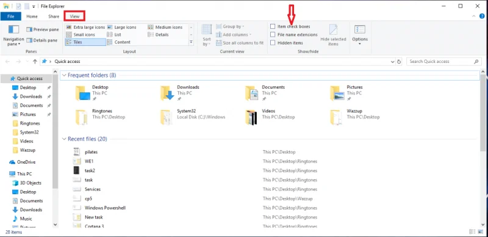Image resolution: width=488 pixels, height=237 pixels.
Task: Click Size all columns to fit
Action: 240,43
